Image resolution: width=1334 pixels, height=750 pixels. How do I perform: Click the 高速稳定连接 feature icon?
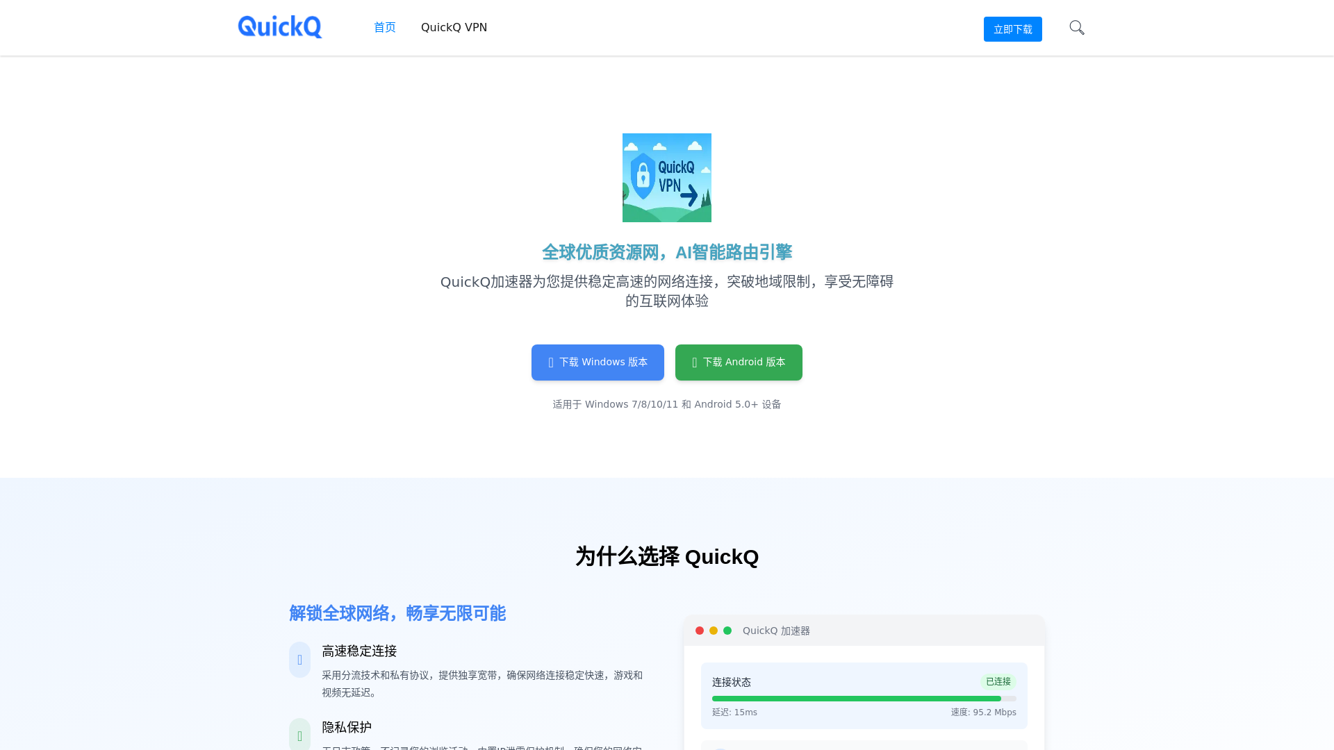coord(299,660)
